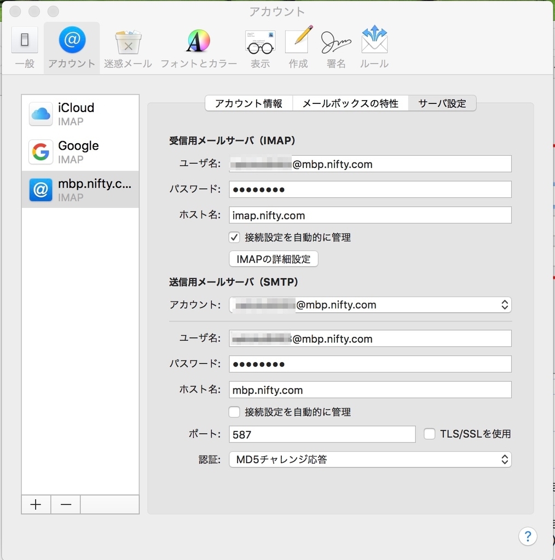Open the ルール rules preferences

coord(374,48)
